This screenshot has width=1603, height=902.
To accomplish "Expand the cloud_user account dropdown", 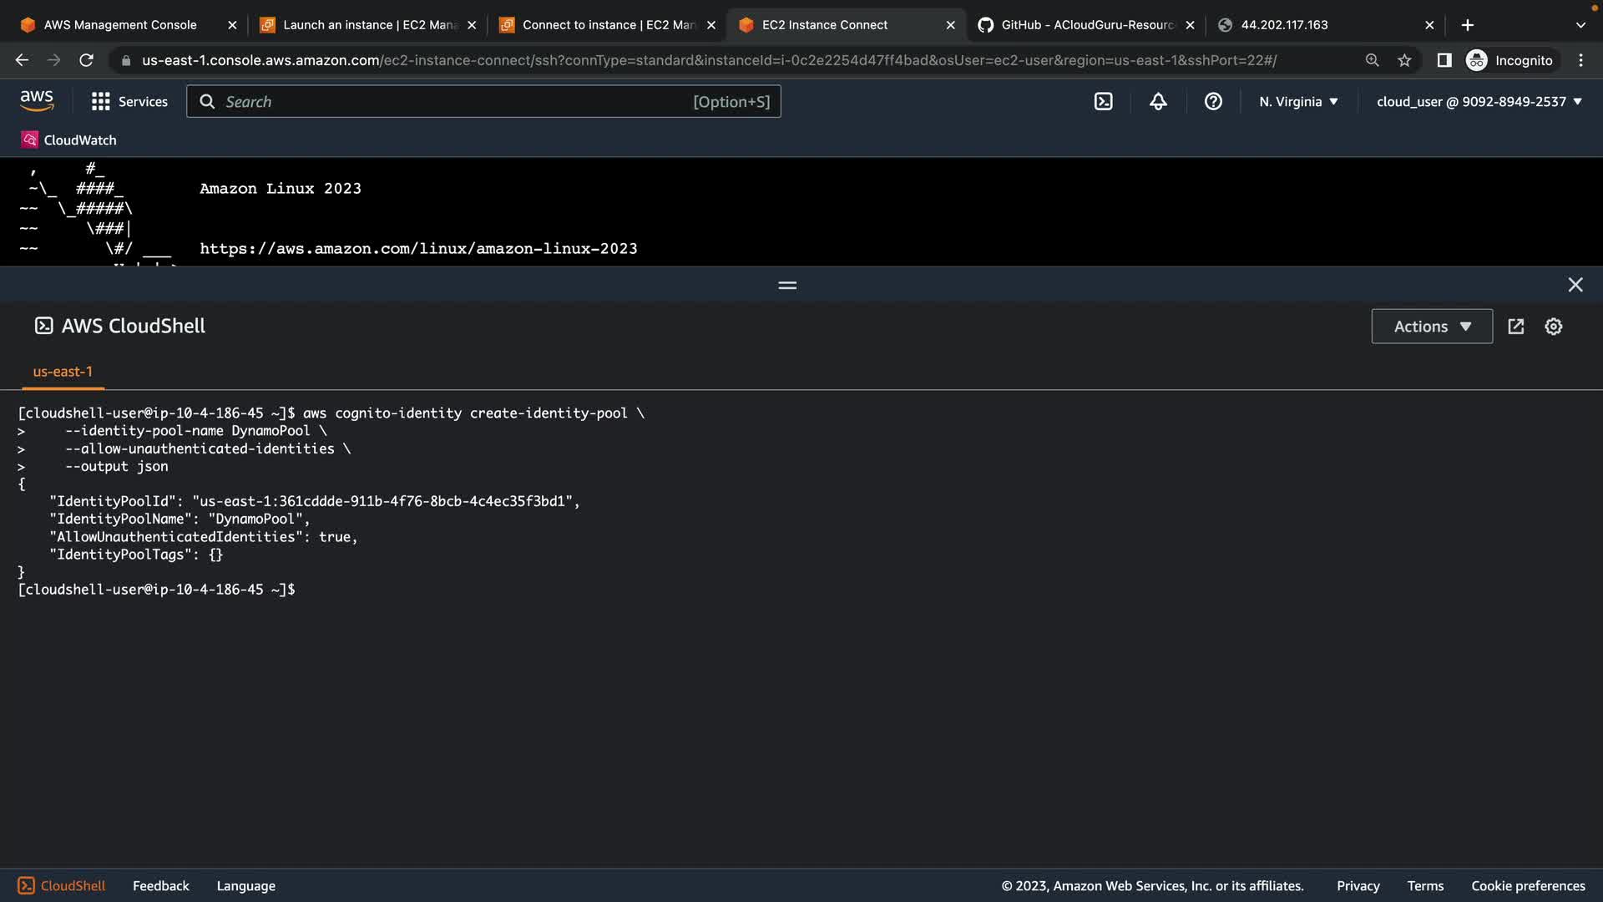I will click(1479, 102).
